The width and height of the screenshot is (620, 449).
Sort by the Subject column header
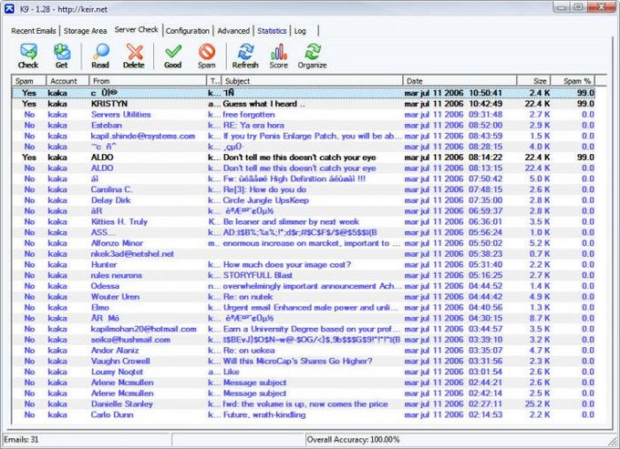coord(312,80)
